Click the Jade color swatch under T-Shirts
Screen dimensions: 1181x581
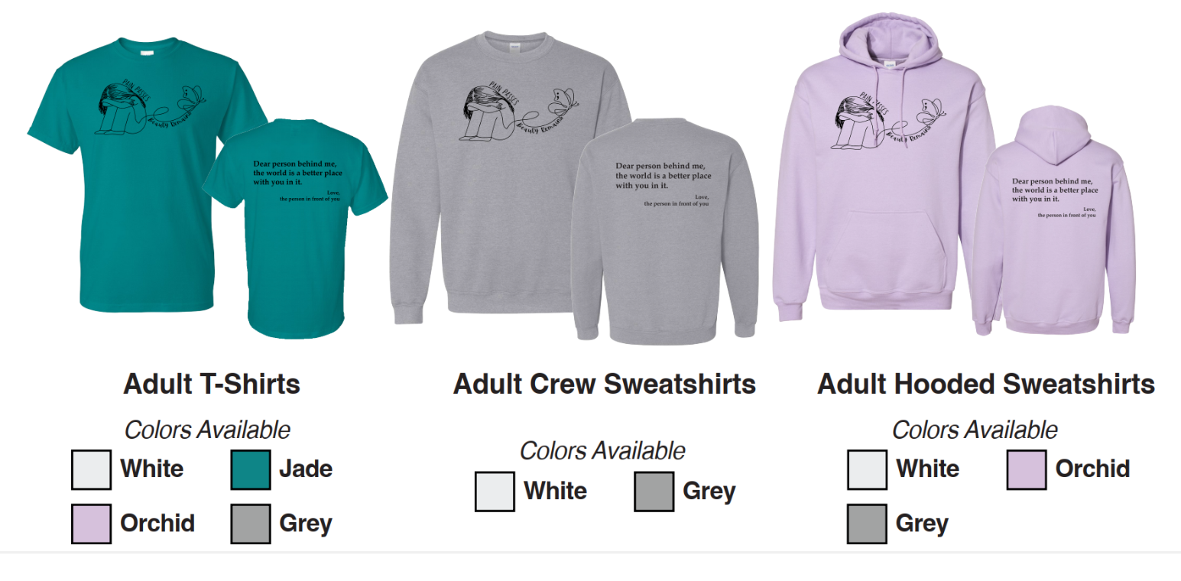251,469
